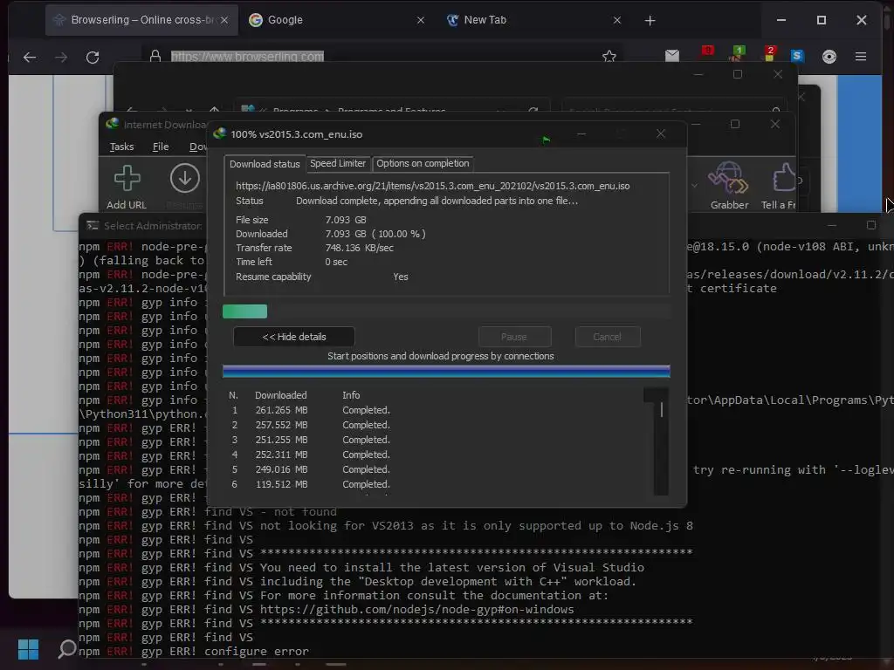
Task: Close the Google tab
Action: click(x=421, y=20)
